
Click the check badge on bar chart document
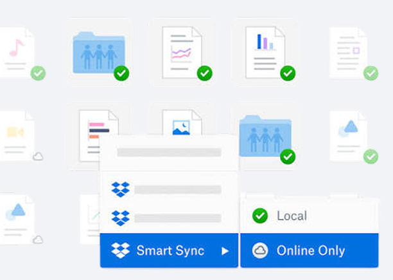(x=288, y=73)
